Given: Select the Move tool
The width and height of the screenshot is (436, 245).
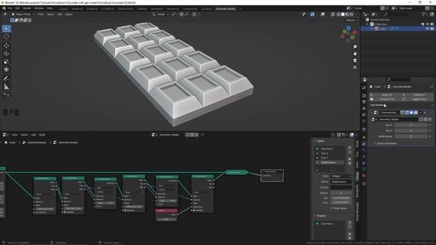Looking at the screenshot, I should 6,46.
